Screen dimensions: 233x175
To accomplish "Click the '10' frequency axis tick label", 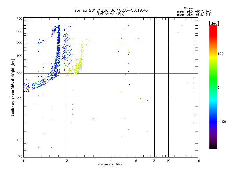I will click(x=168, y=161).
